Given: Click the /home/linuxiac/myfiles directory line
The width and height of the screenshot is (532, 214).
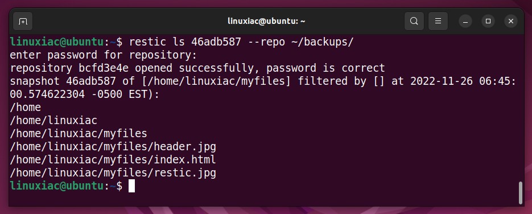Looking at the screenshot, I should (x=79, y=134).
